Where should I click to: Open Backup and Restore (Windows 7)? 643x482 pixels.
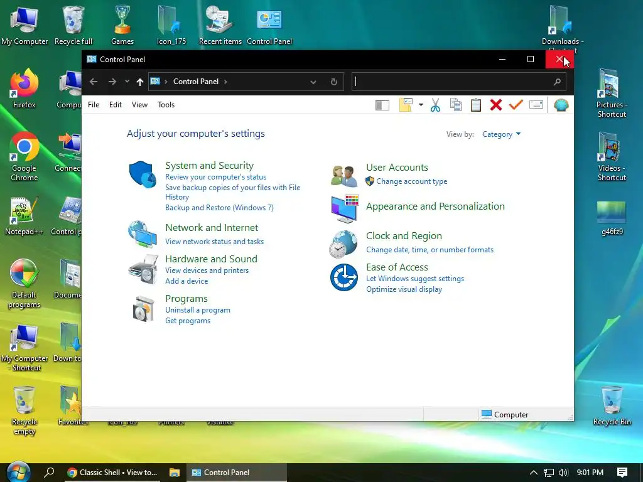(x=219, y=207)
